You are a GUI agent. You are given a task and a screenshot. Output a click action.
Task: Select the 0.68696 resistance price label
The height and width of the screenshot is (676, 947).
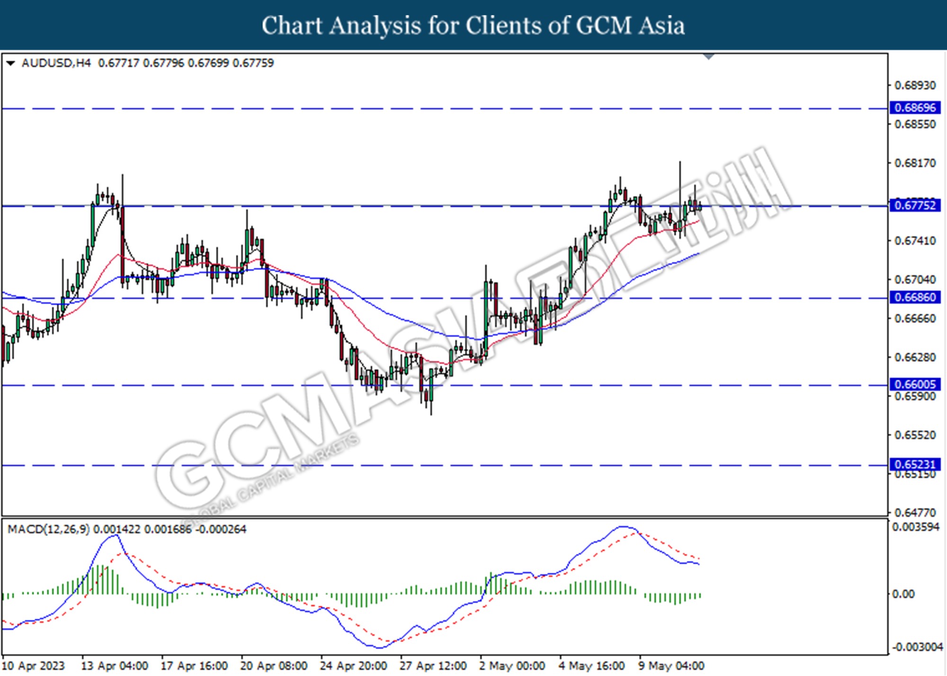click(915, 108)
